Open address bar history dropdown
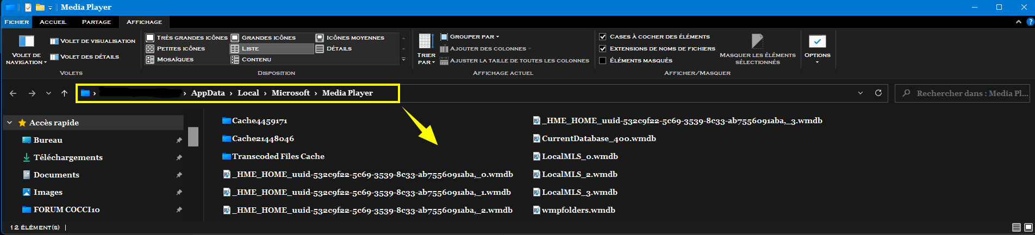 pos(861,93)
